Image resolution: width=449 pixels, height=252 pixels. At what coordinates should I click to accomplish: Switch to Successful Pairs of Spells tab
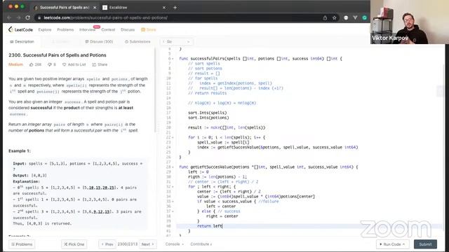[x=65, y=8]
